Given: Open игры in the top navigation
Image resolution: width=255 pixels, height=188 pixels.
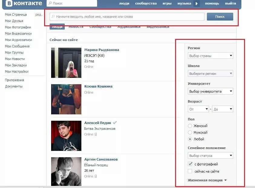Looking at the screenshot, I should [x=167, y=3].
